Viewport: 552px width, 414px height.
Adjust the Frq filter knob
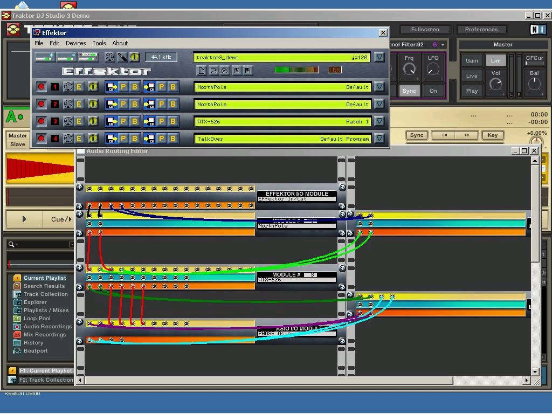pyautogui.click(x=409, y=69)
